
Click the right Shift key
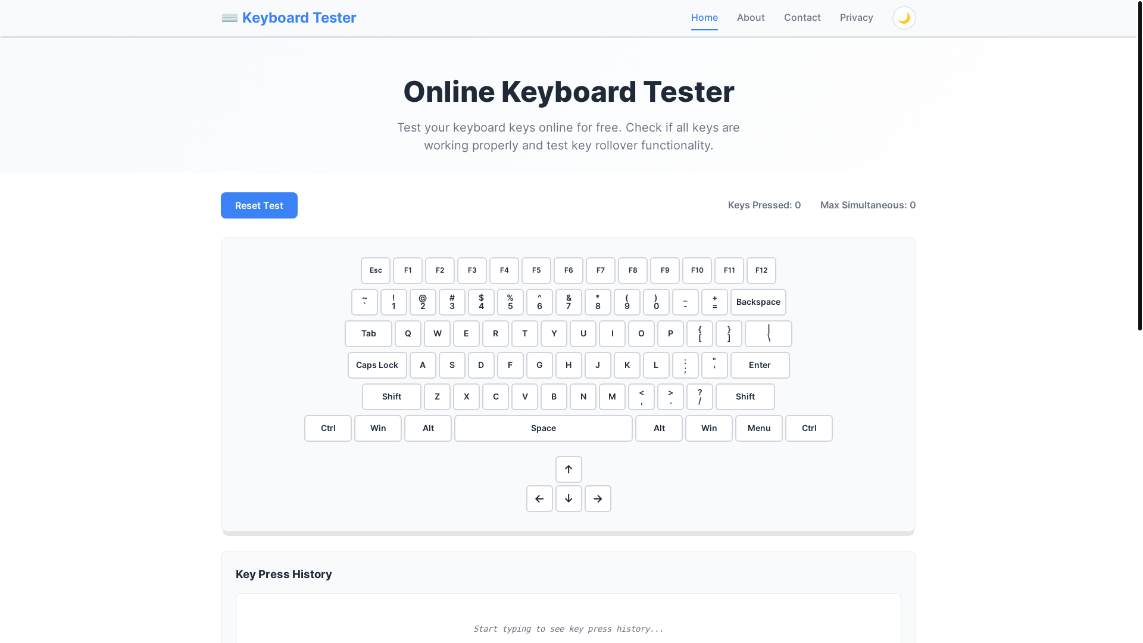[745, 397]
